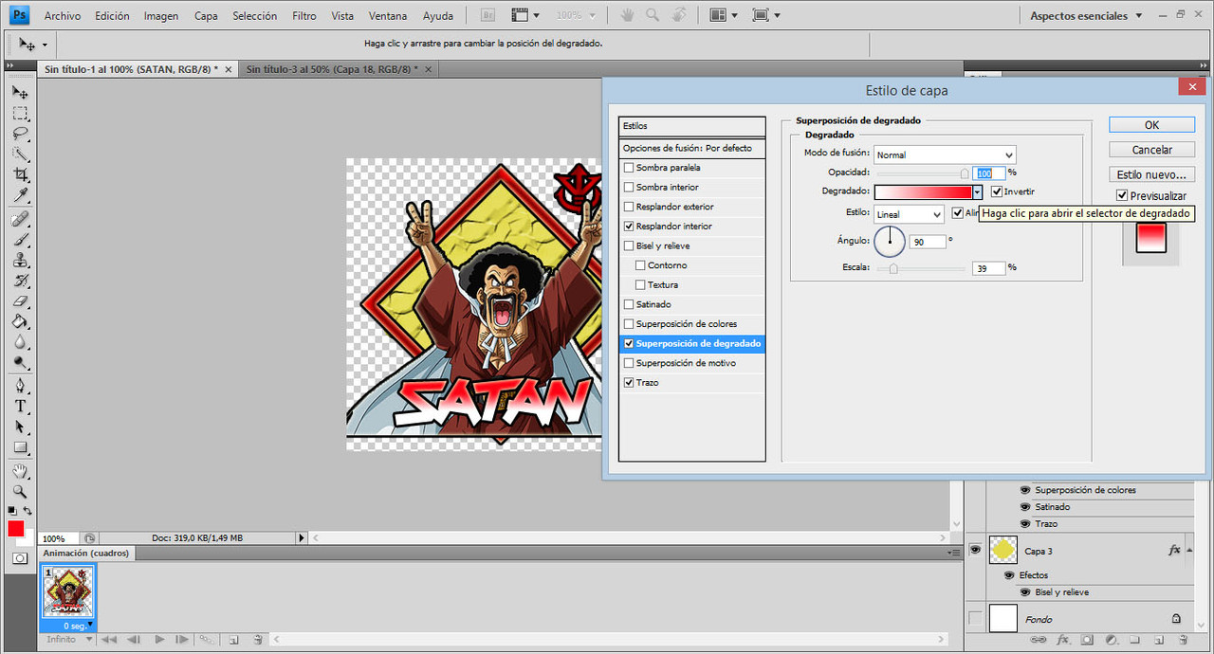Select the Hand tool
Image resolution: width=1214 pixels, height=654 pixels.
coord(20,471)
